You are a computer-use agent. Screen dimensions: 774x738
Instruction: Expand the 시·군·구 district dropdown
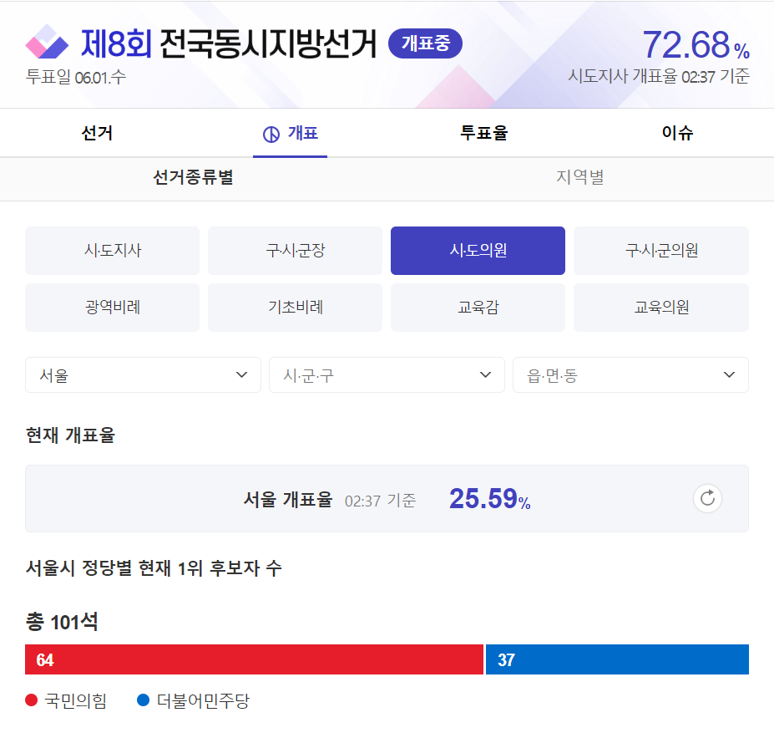[387, 375]
